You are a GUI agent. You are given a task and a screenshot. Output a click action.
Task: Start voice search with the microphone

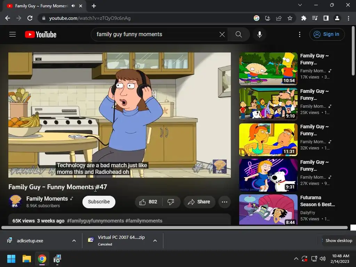tap(260, 34)
